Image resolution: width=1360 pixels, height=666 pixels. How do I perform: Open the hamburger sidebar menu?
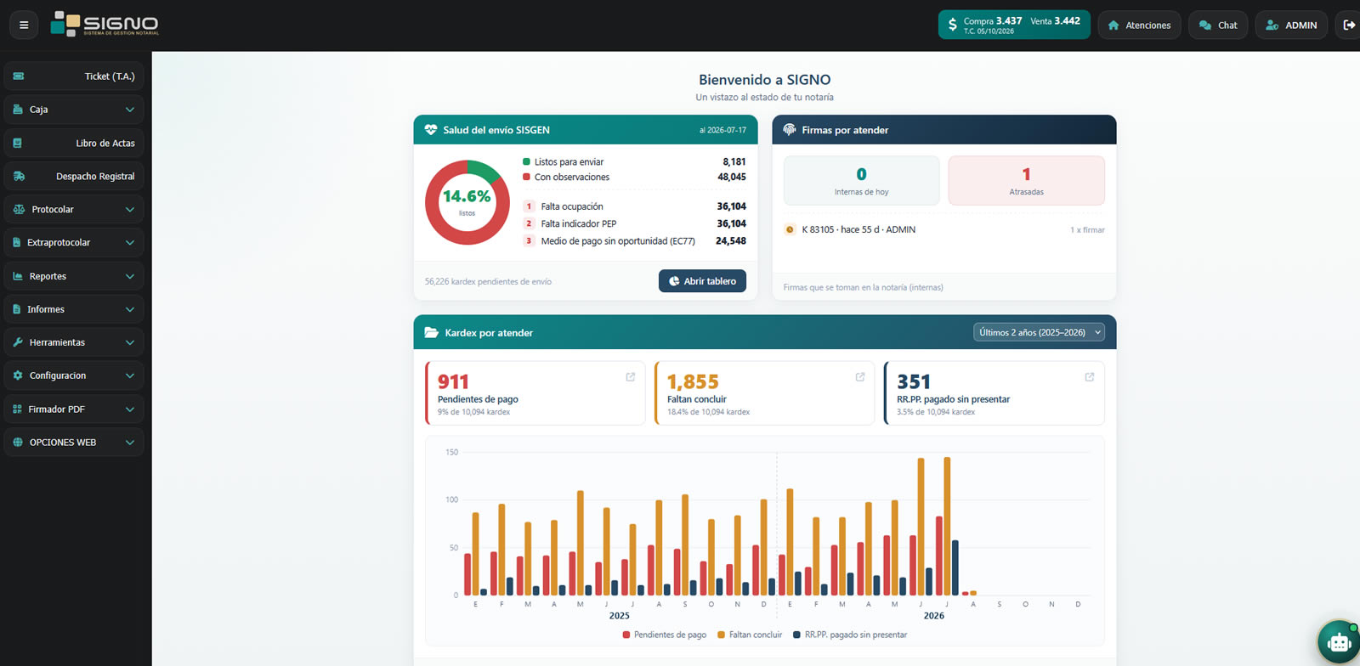coord(24,25)
